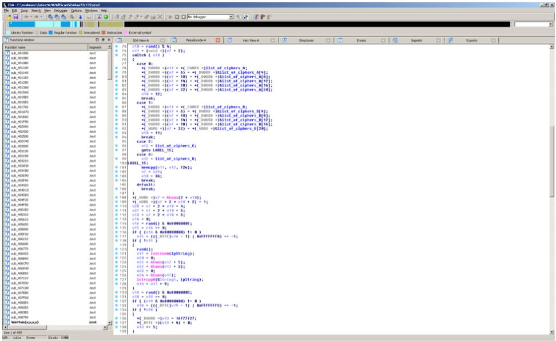Screen dimensions: 556x341
Task: Switch to the Pseudocode-A tab
Action: pyautogui.click(x=196, y=40)
